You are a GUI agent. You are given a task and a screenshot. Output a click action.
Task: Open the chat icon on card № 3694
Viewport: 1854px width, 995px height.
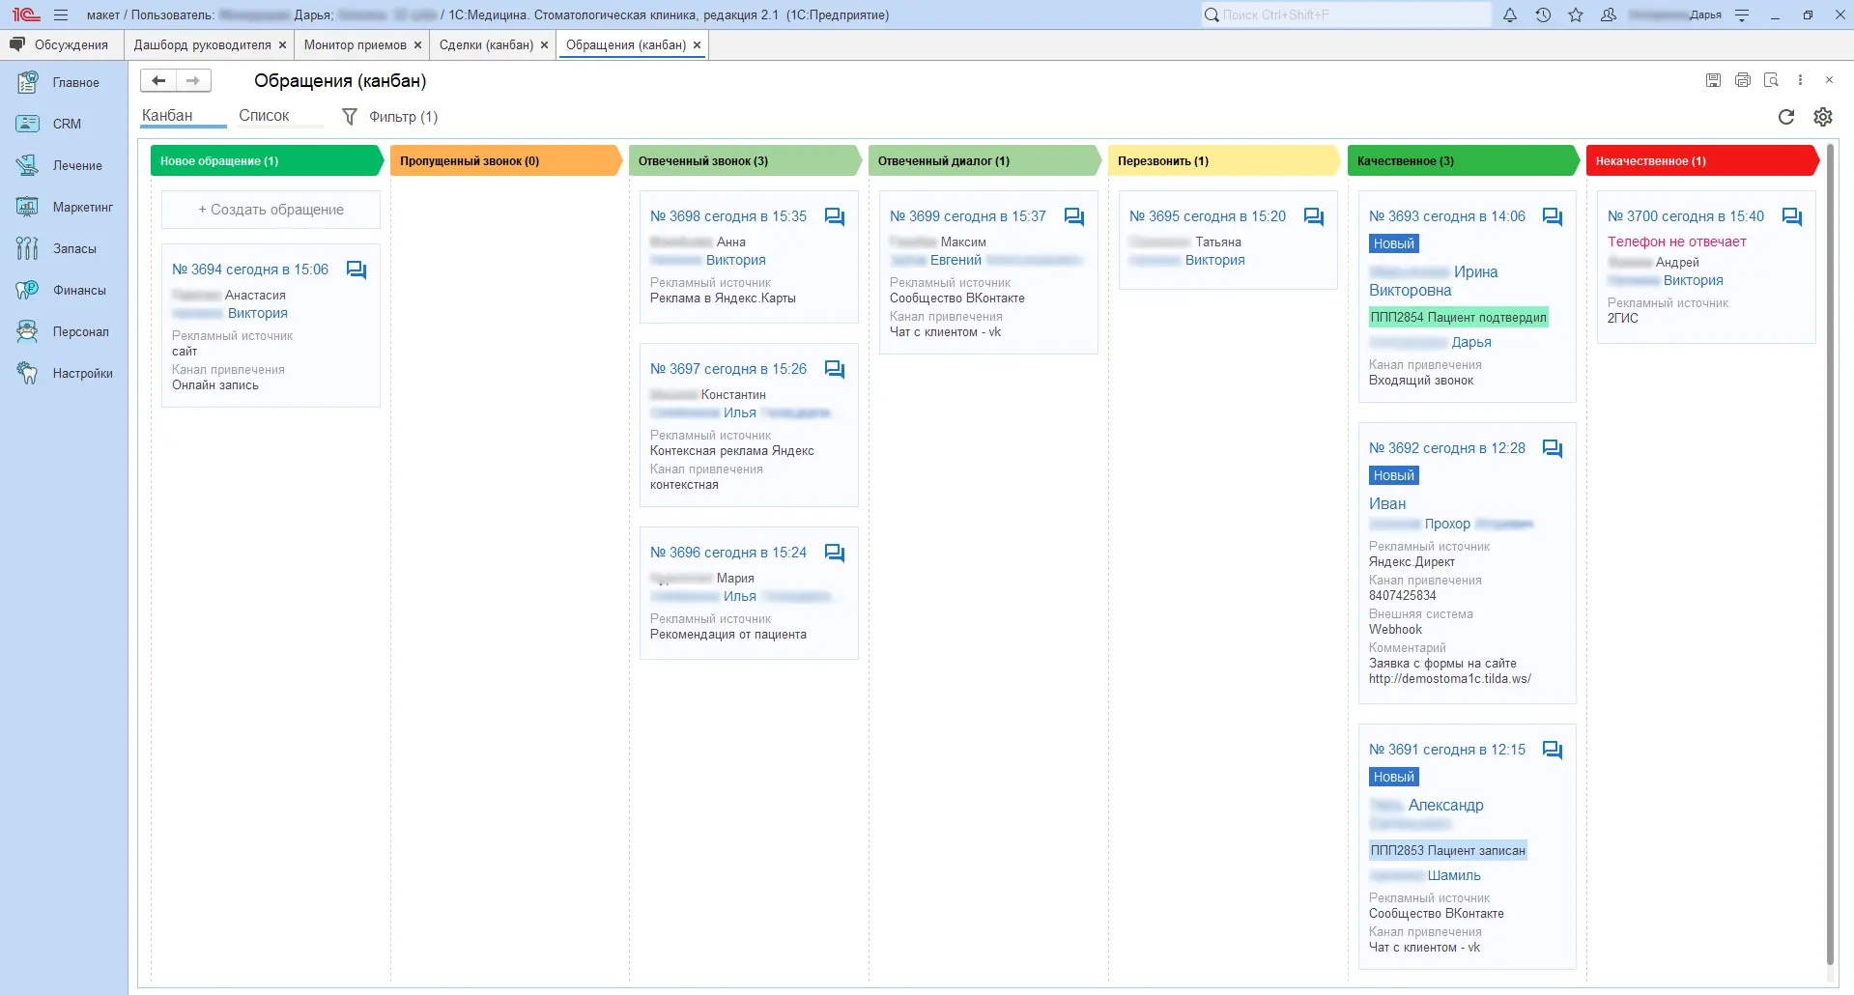tap(356, 270)
